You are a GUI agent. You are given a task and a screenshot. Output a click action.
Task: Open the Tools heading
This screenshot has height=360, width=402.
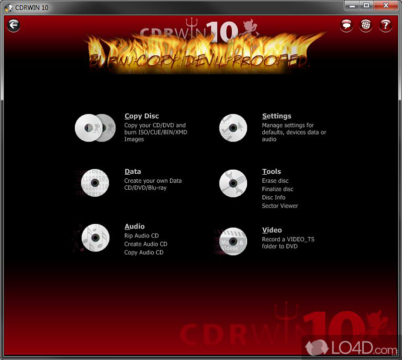tap(271, 171)
